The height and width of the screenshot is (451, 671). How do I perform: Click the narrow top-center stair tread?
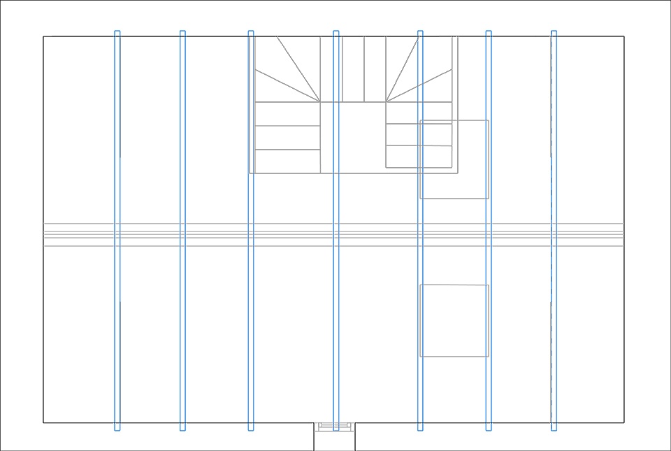coord(353,69)
